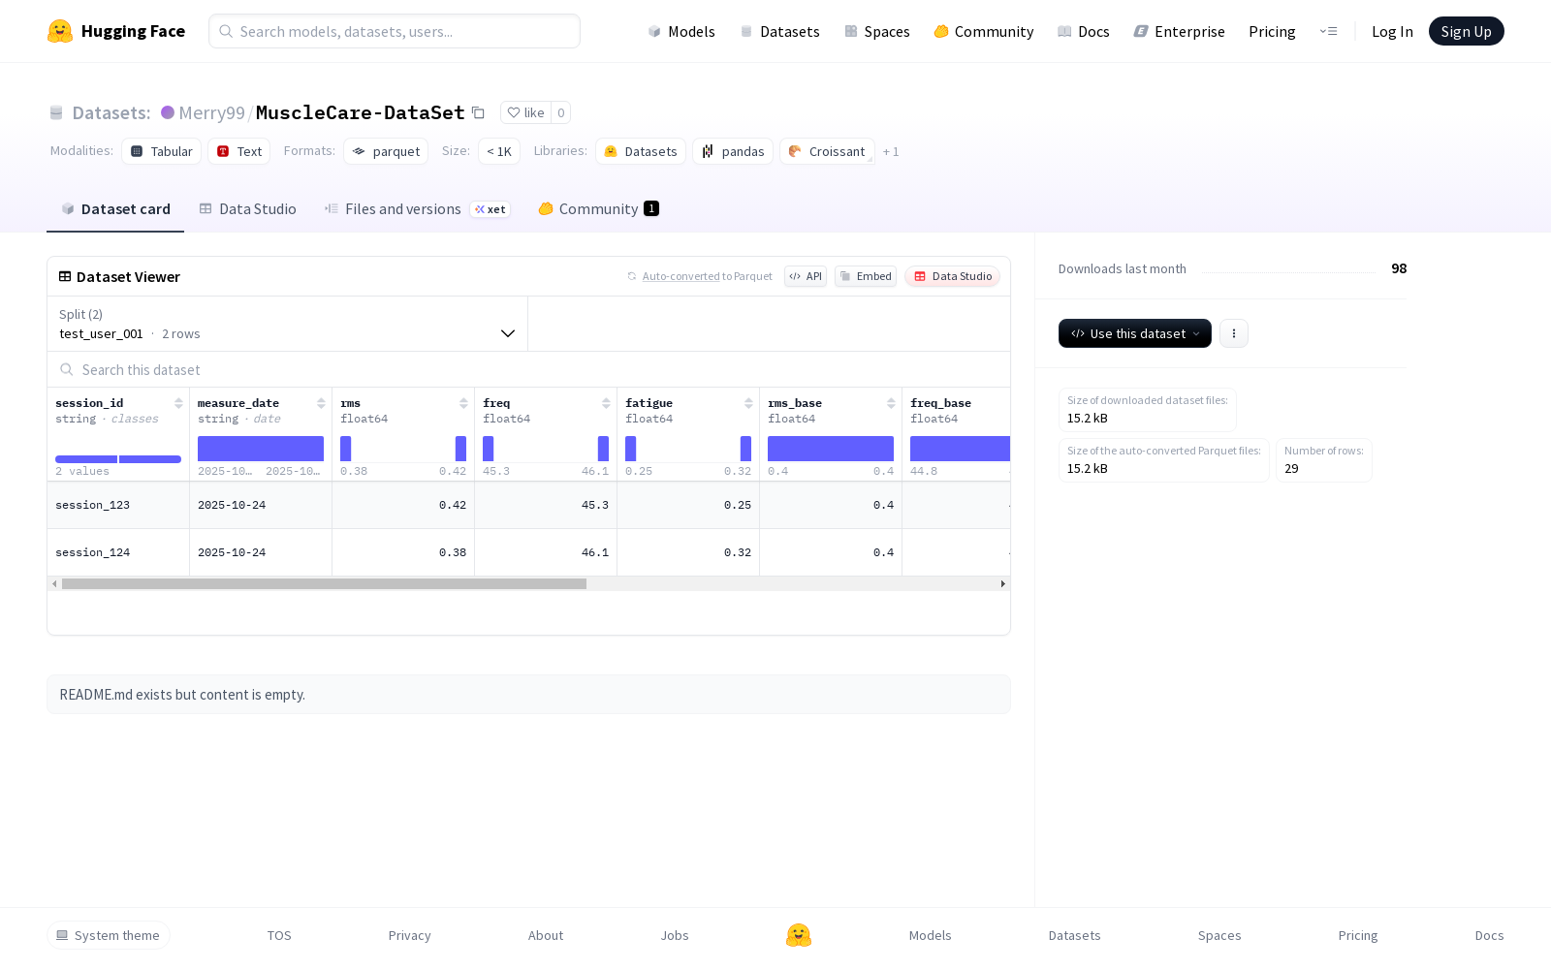Open the Jobs footer link
This screenshot has width=1551, height=969.
[675, 935]
